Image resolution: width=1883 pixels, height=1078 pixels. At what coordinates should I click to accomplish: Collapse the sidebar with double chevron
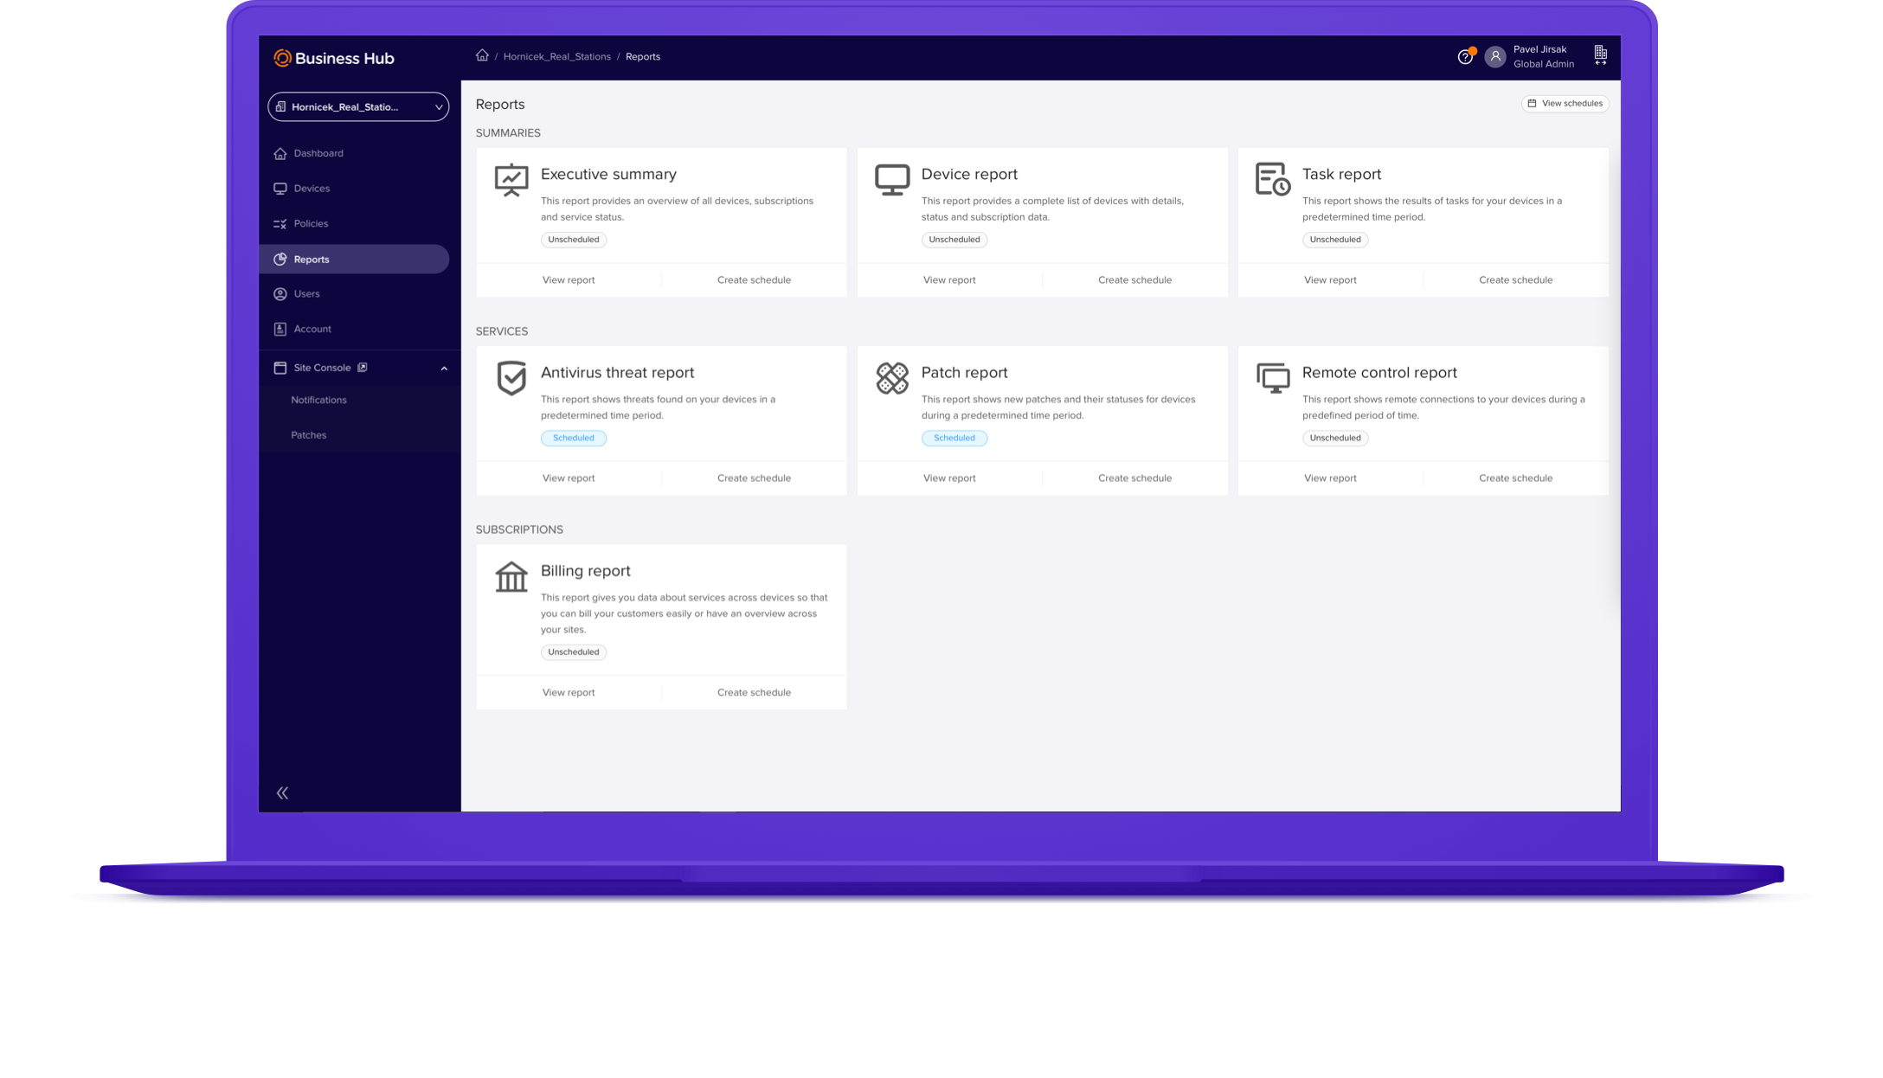pos(282,792)
